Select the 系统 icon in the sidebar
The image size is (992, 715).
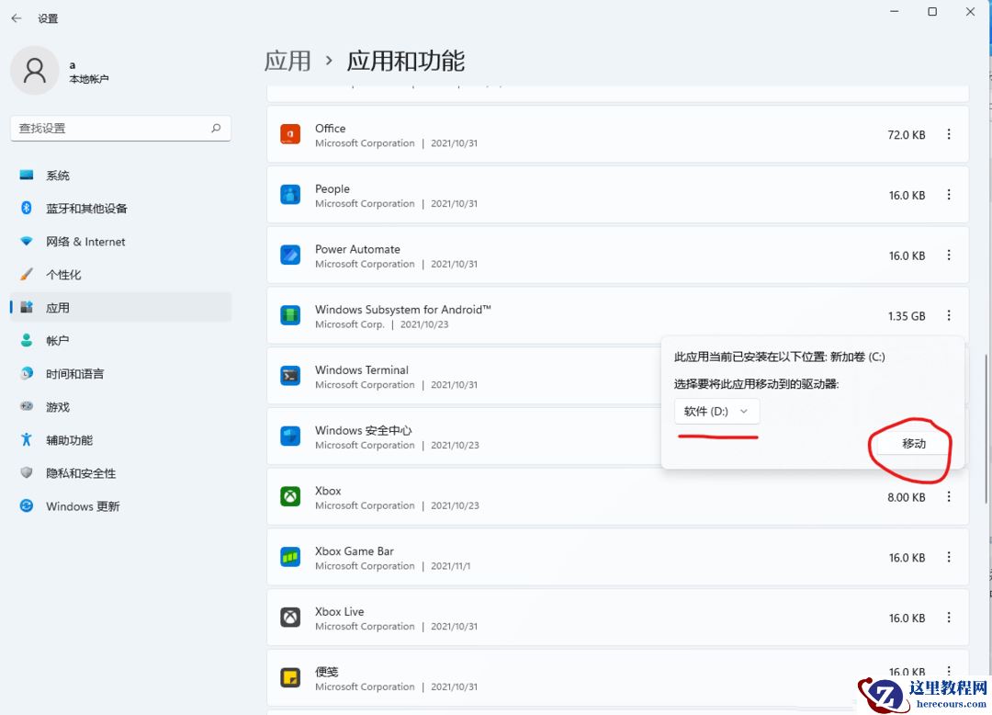pos(26,175)
